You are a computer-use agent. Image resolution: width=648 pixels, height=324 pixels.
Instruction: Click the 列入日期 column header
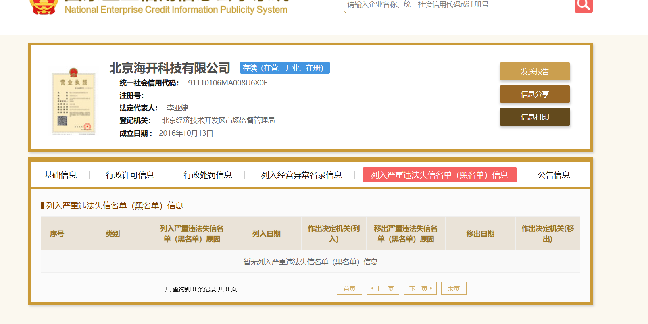click(x=267, y=234)
